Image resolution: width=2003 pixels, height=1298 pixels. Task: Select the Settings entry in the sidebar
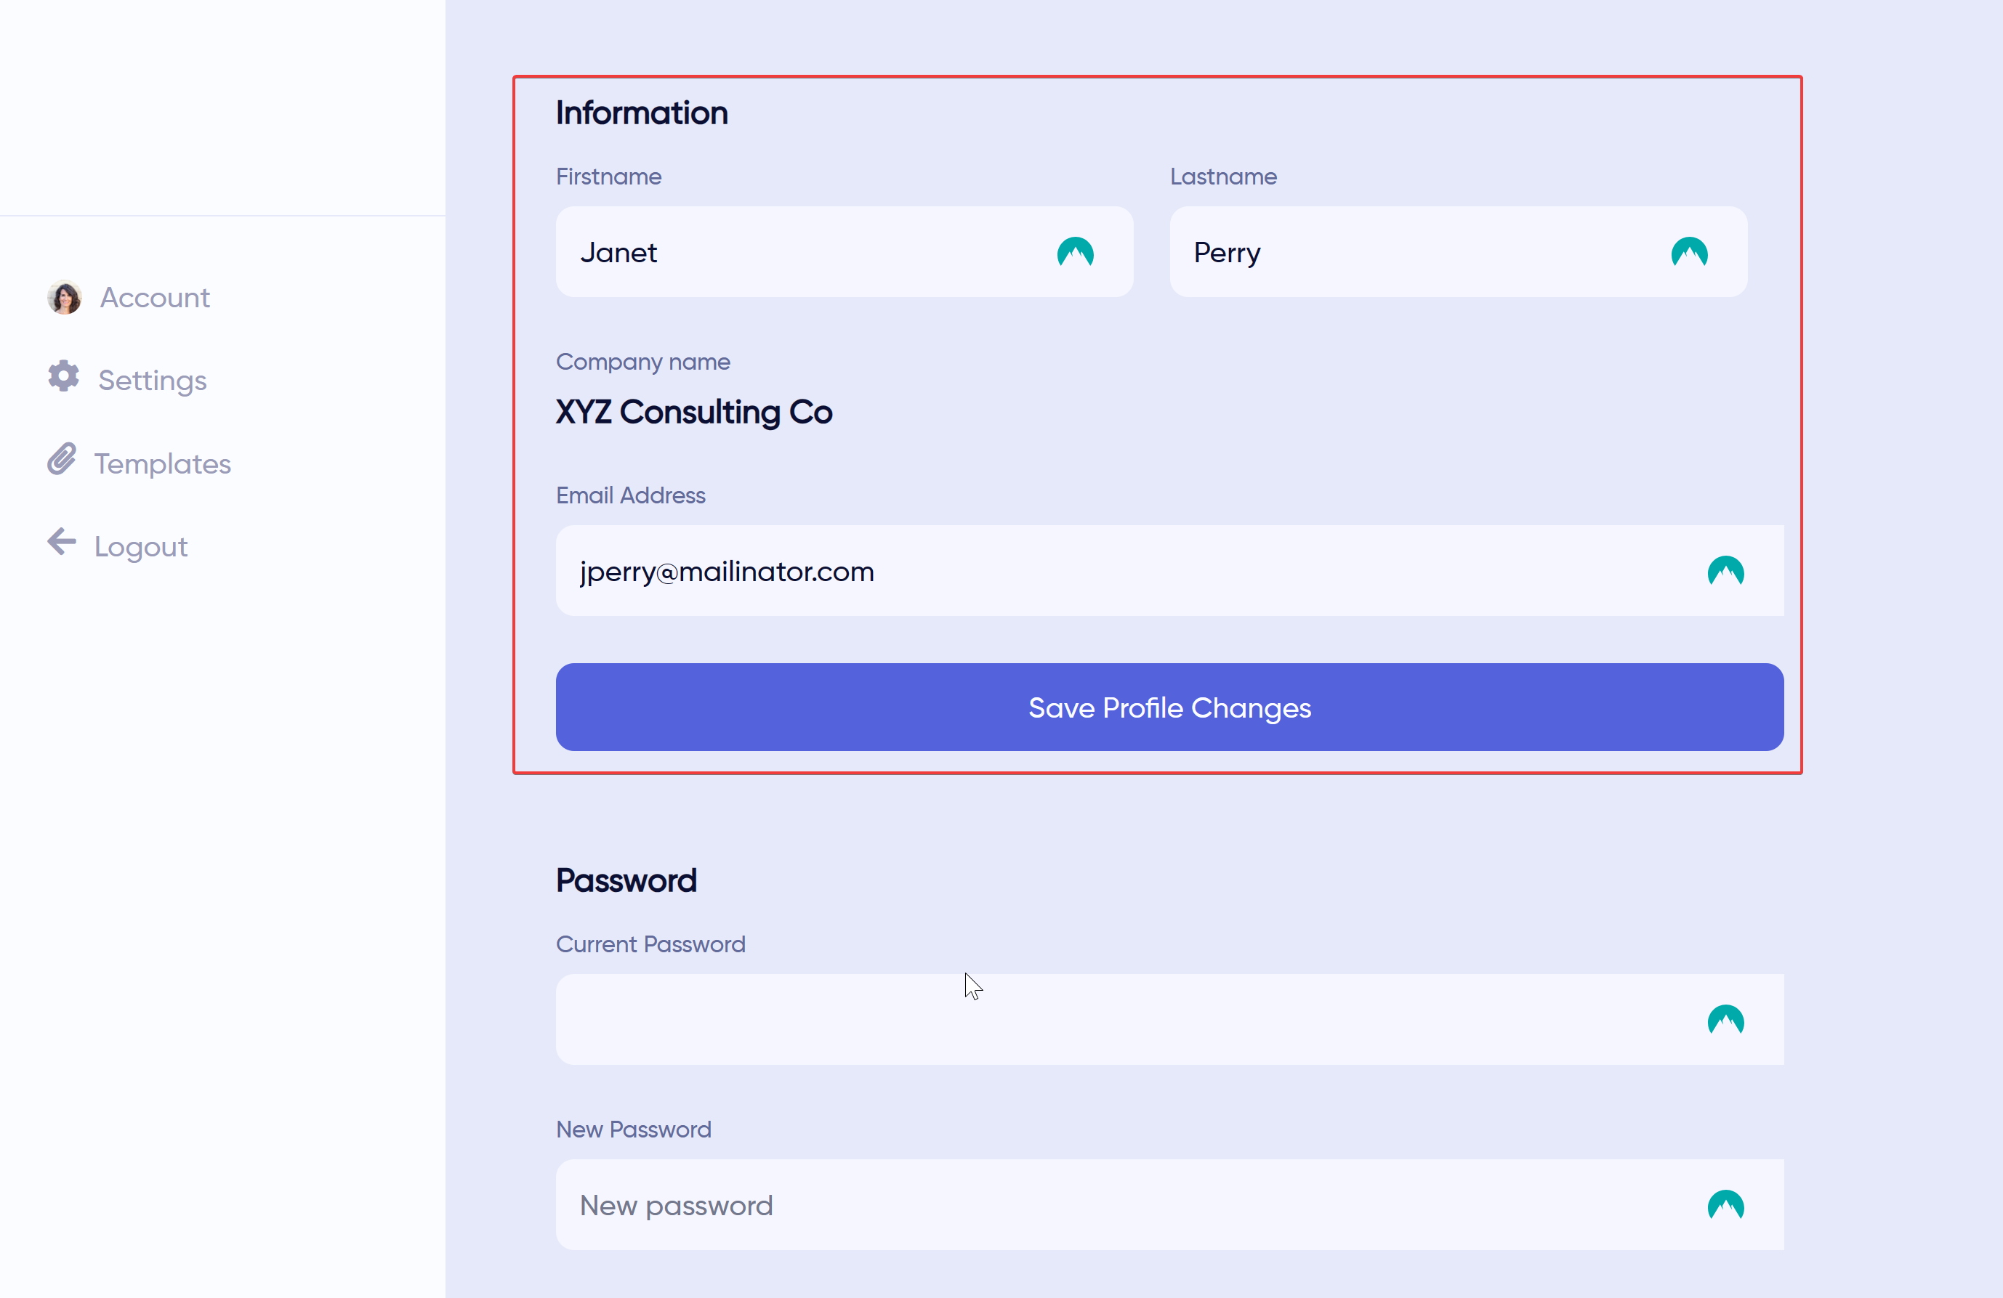click(x=153, y=378)
